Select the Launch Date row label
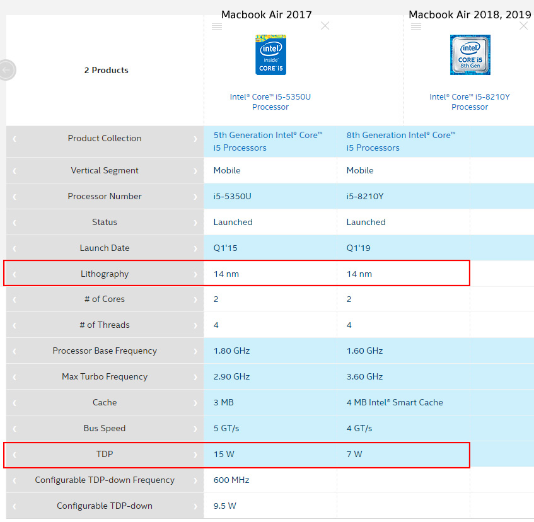This screenshot has height=522, width=534. pyautogui.click(x=105, y=248)
